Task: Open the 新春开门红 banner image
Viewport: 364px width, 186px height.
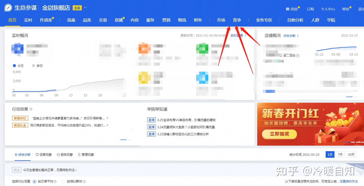Action: pyautogui.click(x=310, y=124)
